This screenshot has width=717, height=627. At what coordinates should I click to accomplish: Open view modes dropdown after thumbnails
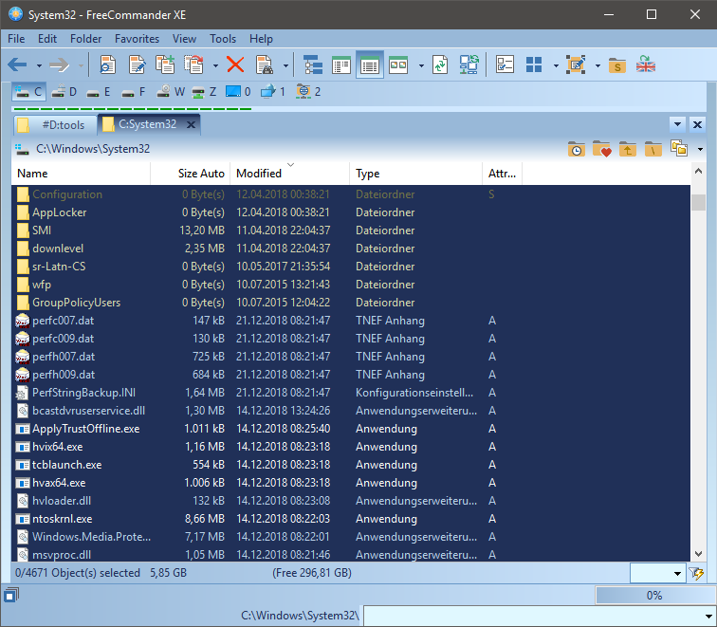click(x=421, y=65)
